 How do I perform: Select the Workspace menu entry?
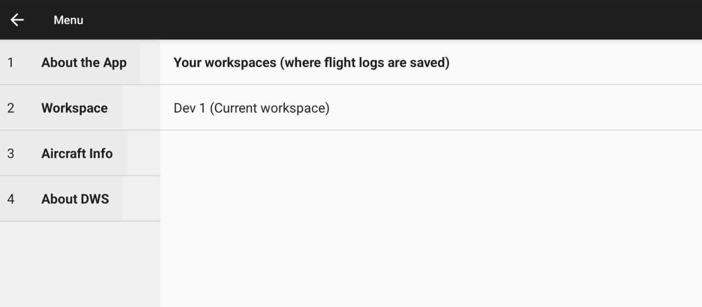click(74, 108)
